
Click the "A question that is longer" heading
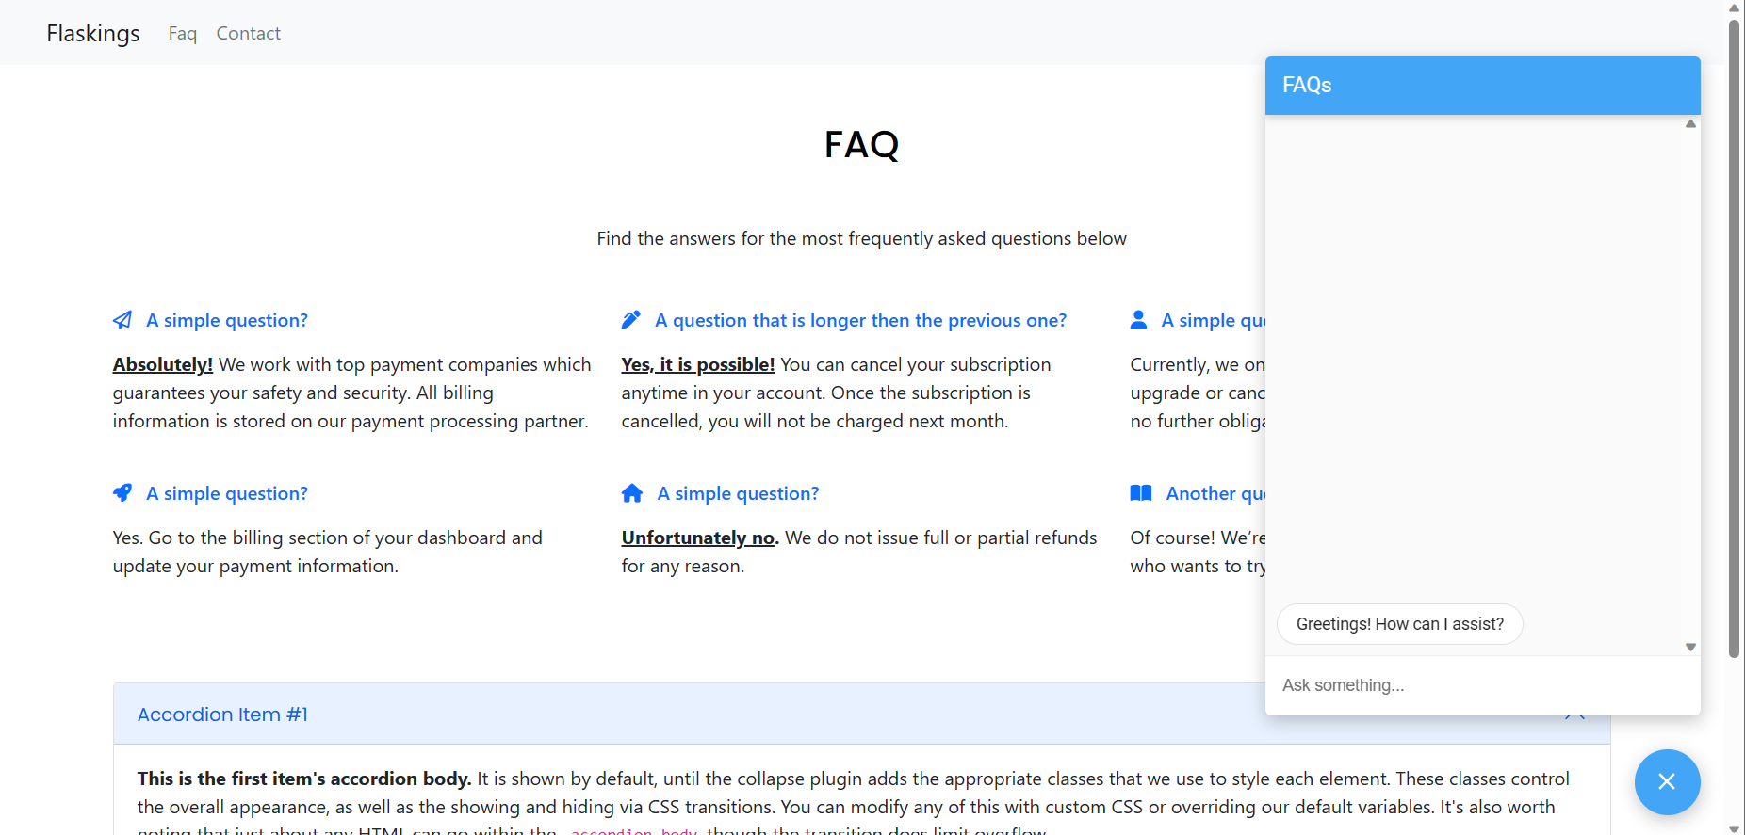[x=860, y=320]
